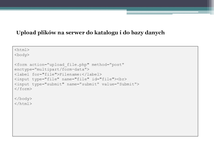This screenshot has width=214, height=160.
Task: Click the closing </body> tag line
Action: pos(23,99)
